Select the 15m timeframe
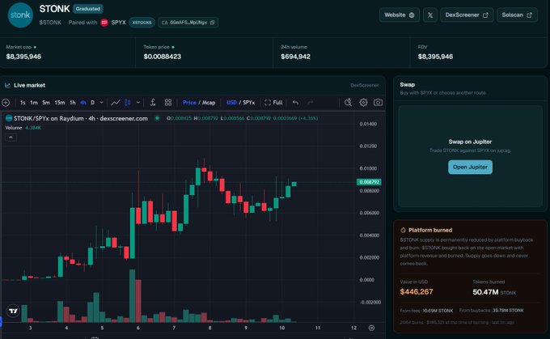This screenshot has width=550, height=339. (x=60, y=103)
